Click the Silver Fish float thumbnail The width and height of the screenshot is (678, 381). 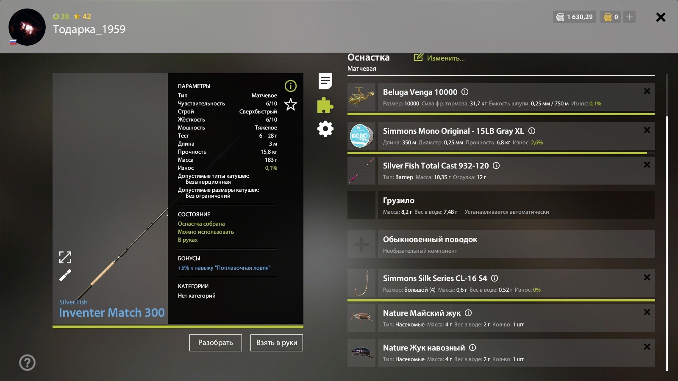pos(361,171)
